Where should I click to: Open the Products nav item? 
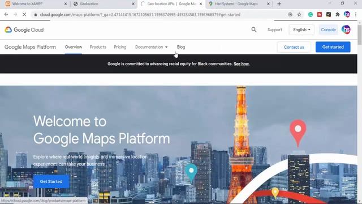[x=98, y=47]
